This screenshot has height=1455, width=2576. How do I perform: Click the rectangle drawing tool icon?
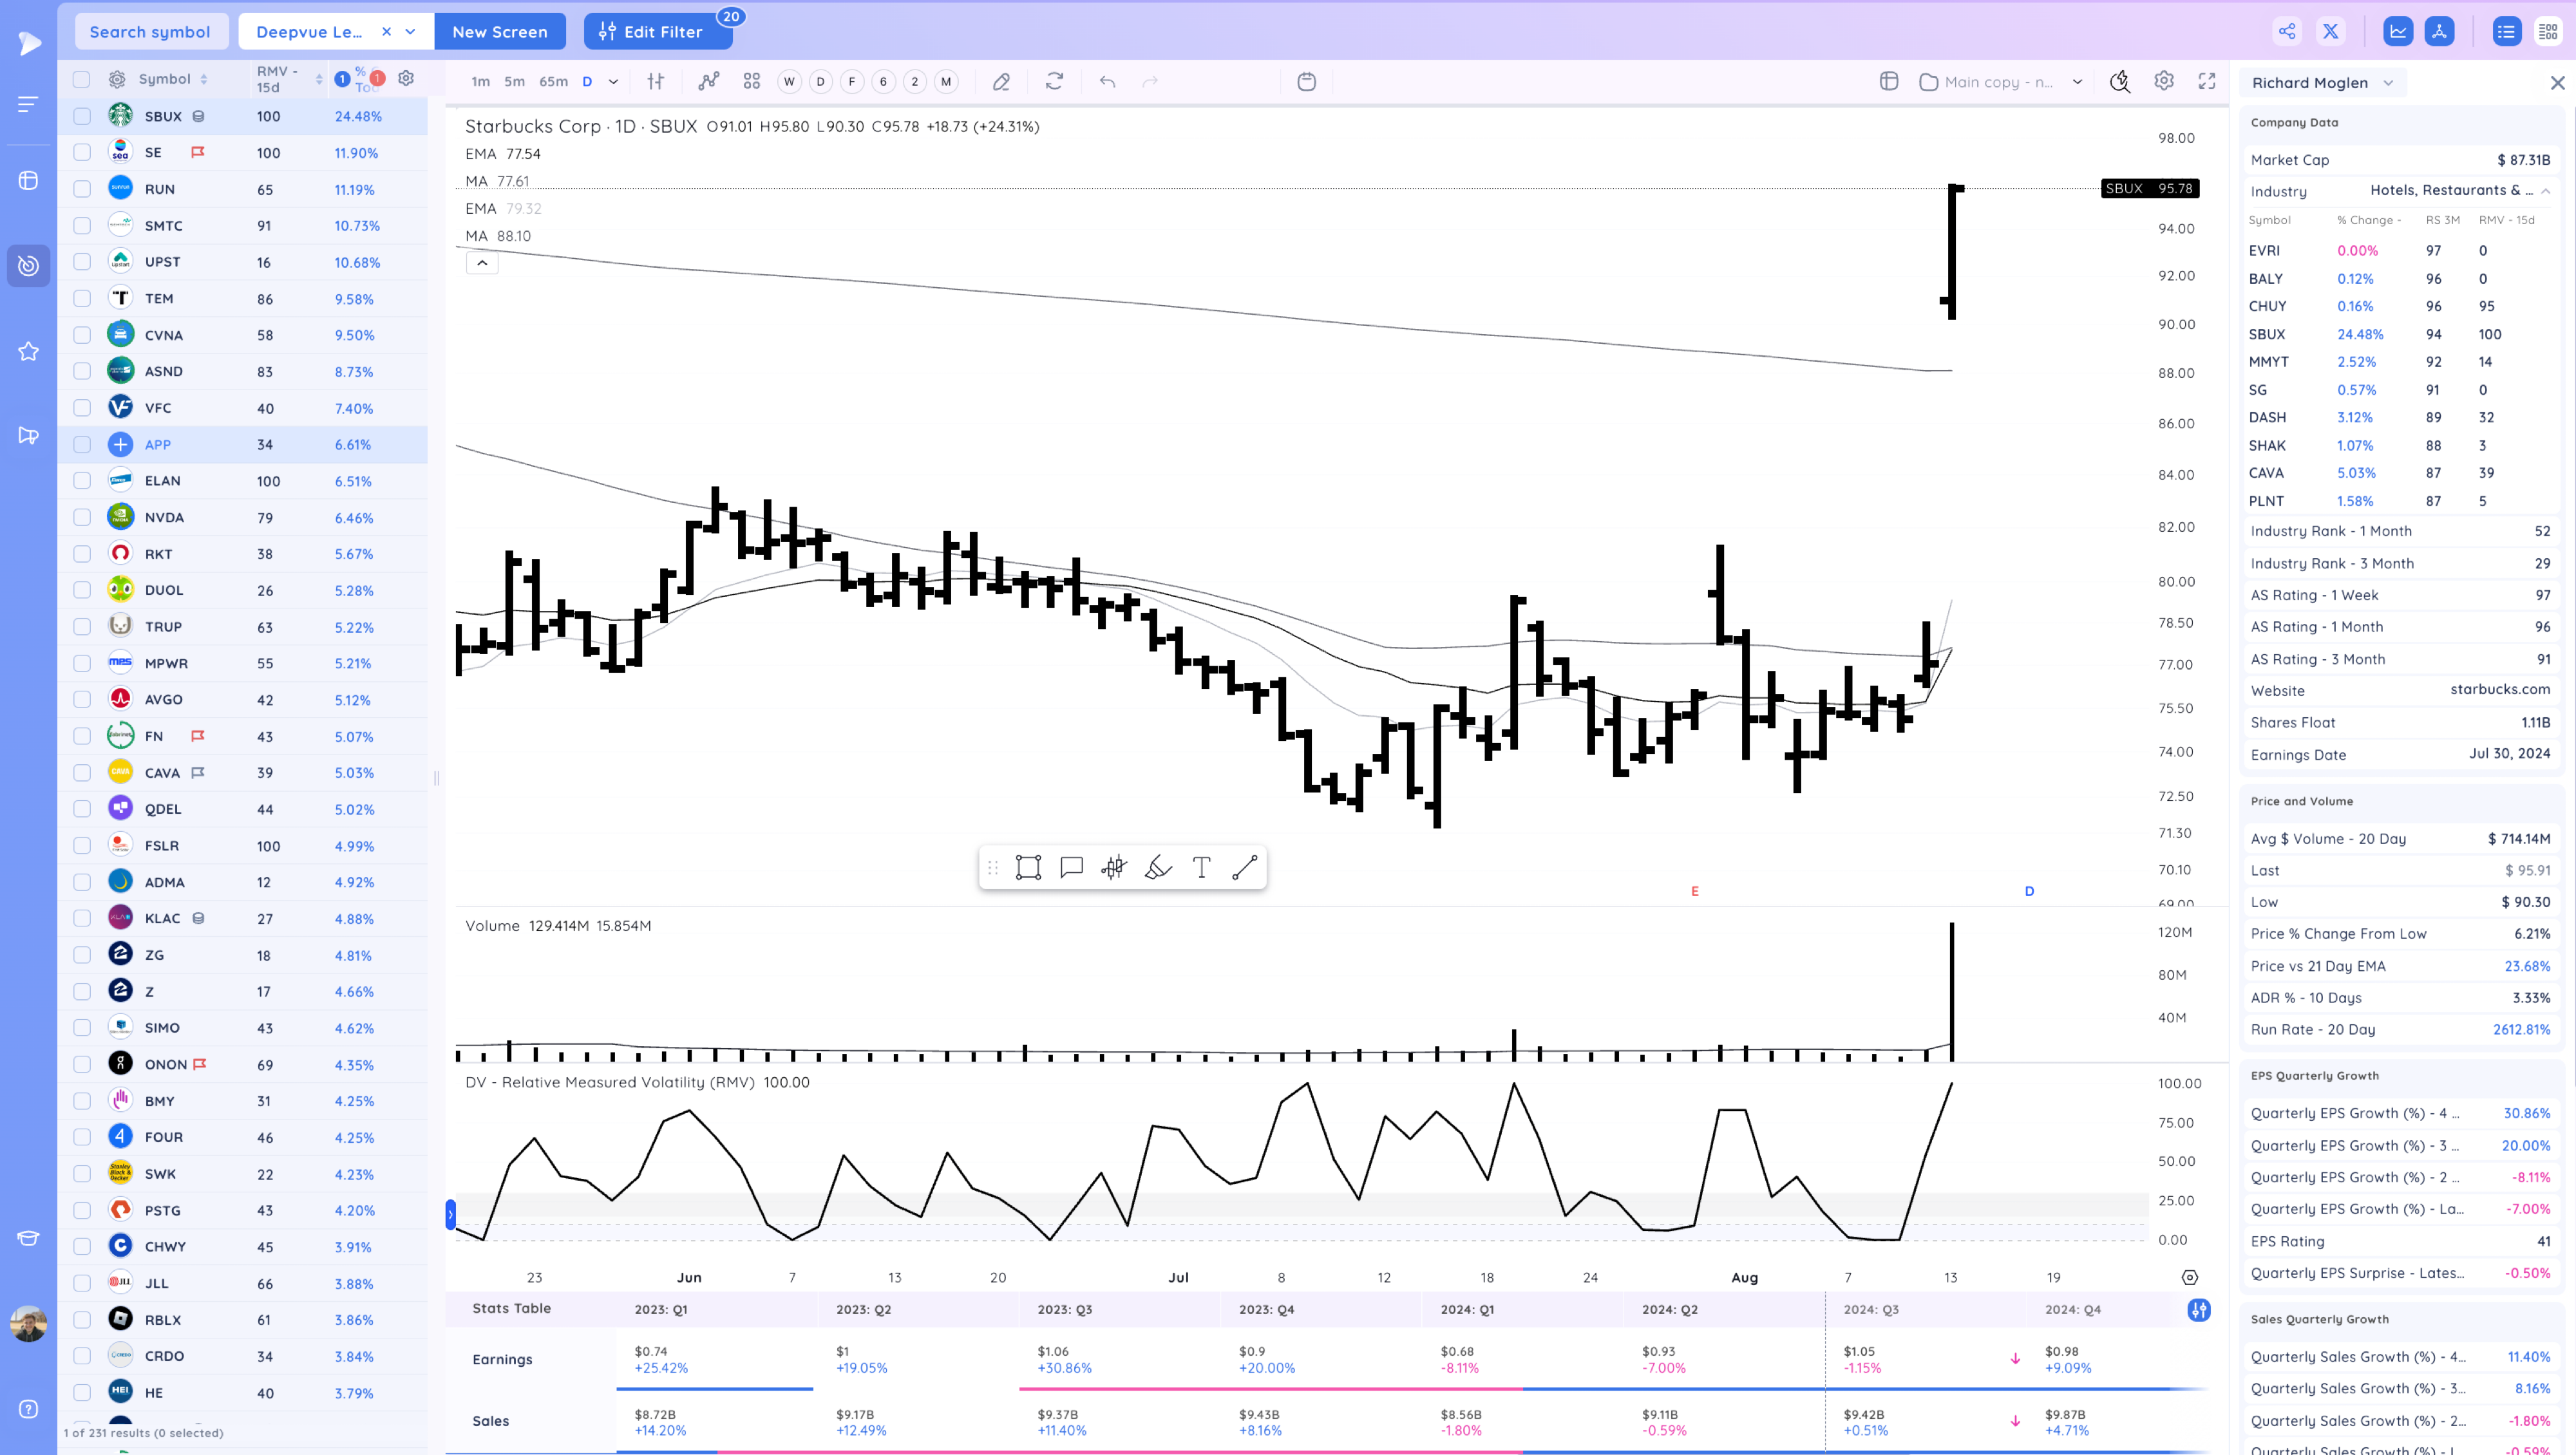click(1028, 868)
